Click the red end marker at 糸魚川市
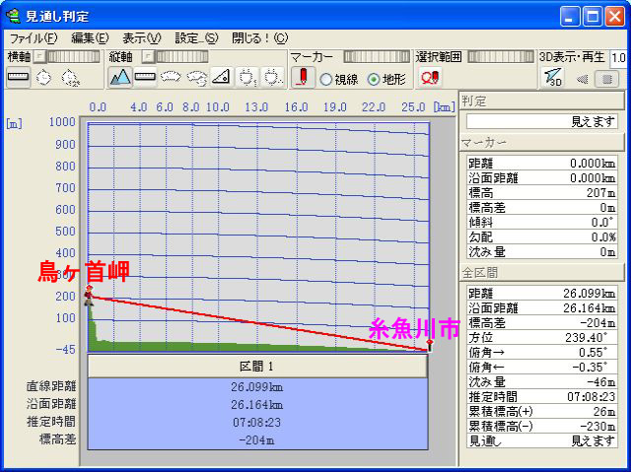 point(430,345)
